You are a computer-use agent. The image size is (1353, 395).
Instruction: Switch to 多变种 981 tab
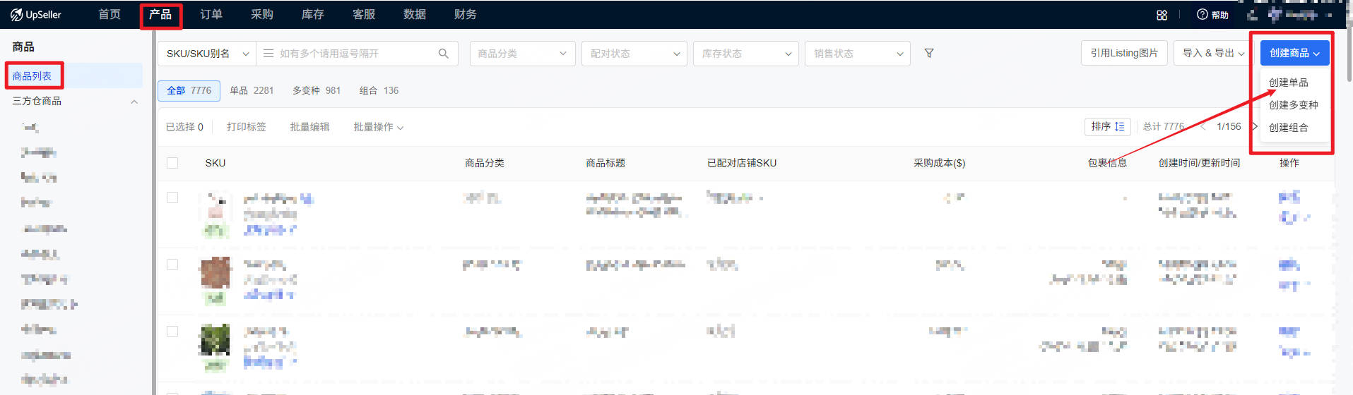[x=317, y=90]
